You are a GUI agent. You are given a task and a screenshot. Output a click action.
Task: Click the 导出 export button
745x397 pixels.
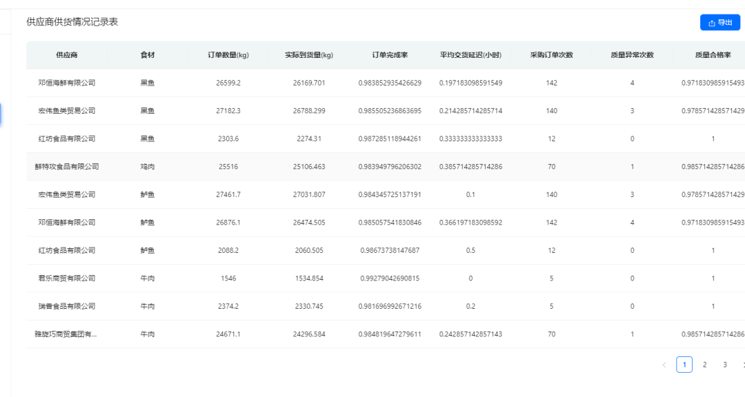pos(719,23)
